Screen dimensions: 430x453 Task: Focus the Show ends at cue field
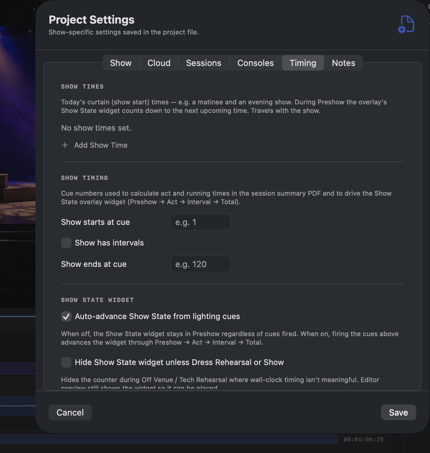tap(201, 264)
